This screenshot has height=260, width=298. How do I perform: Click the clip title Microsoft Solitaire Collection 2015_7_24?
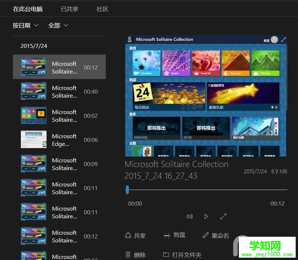[176, 170]
